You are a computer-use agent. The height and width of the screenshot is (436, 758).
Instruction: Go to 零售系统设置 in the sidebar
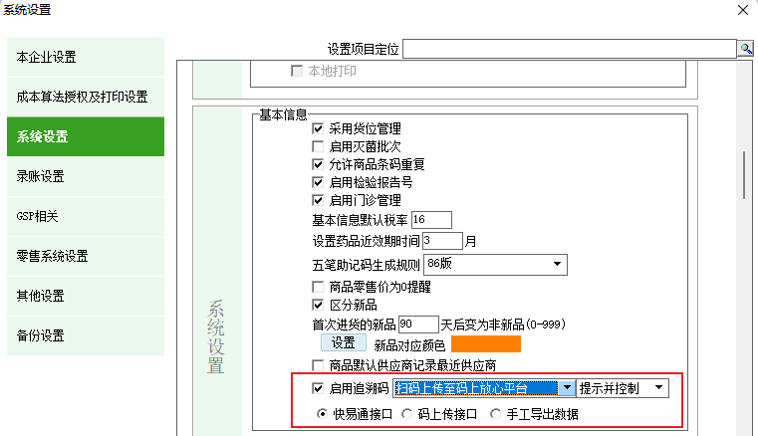pos(84,256)
